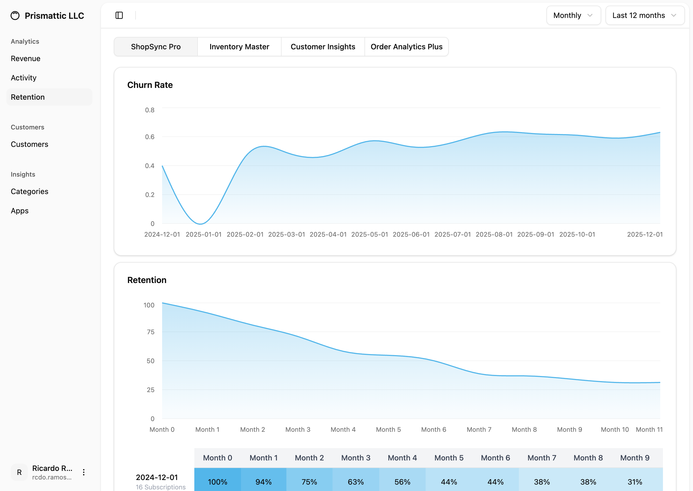Screen dimensions: 693x491
Task: Click the Prismattic LLC logo icon
Action: 15,16
